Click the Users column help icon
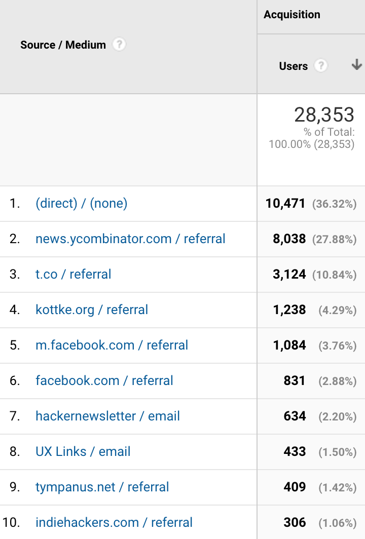Viewport: 365px width, 539px height. pos(321,65)
